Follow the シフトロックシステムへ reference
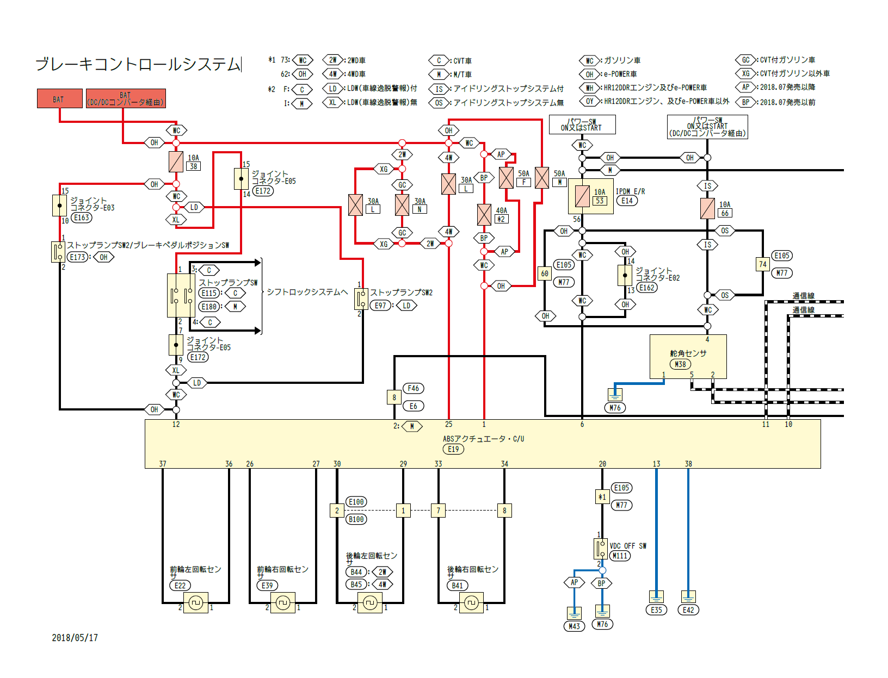This screenshot has width=888, height=678. tap(307, 292)
